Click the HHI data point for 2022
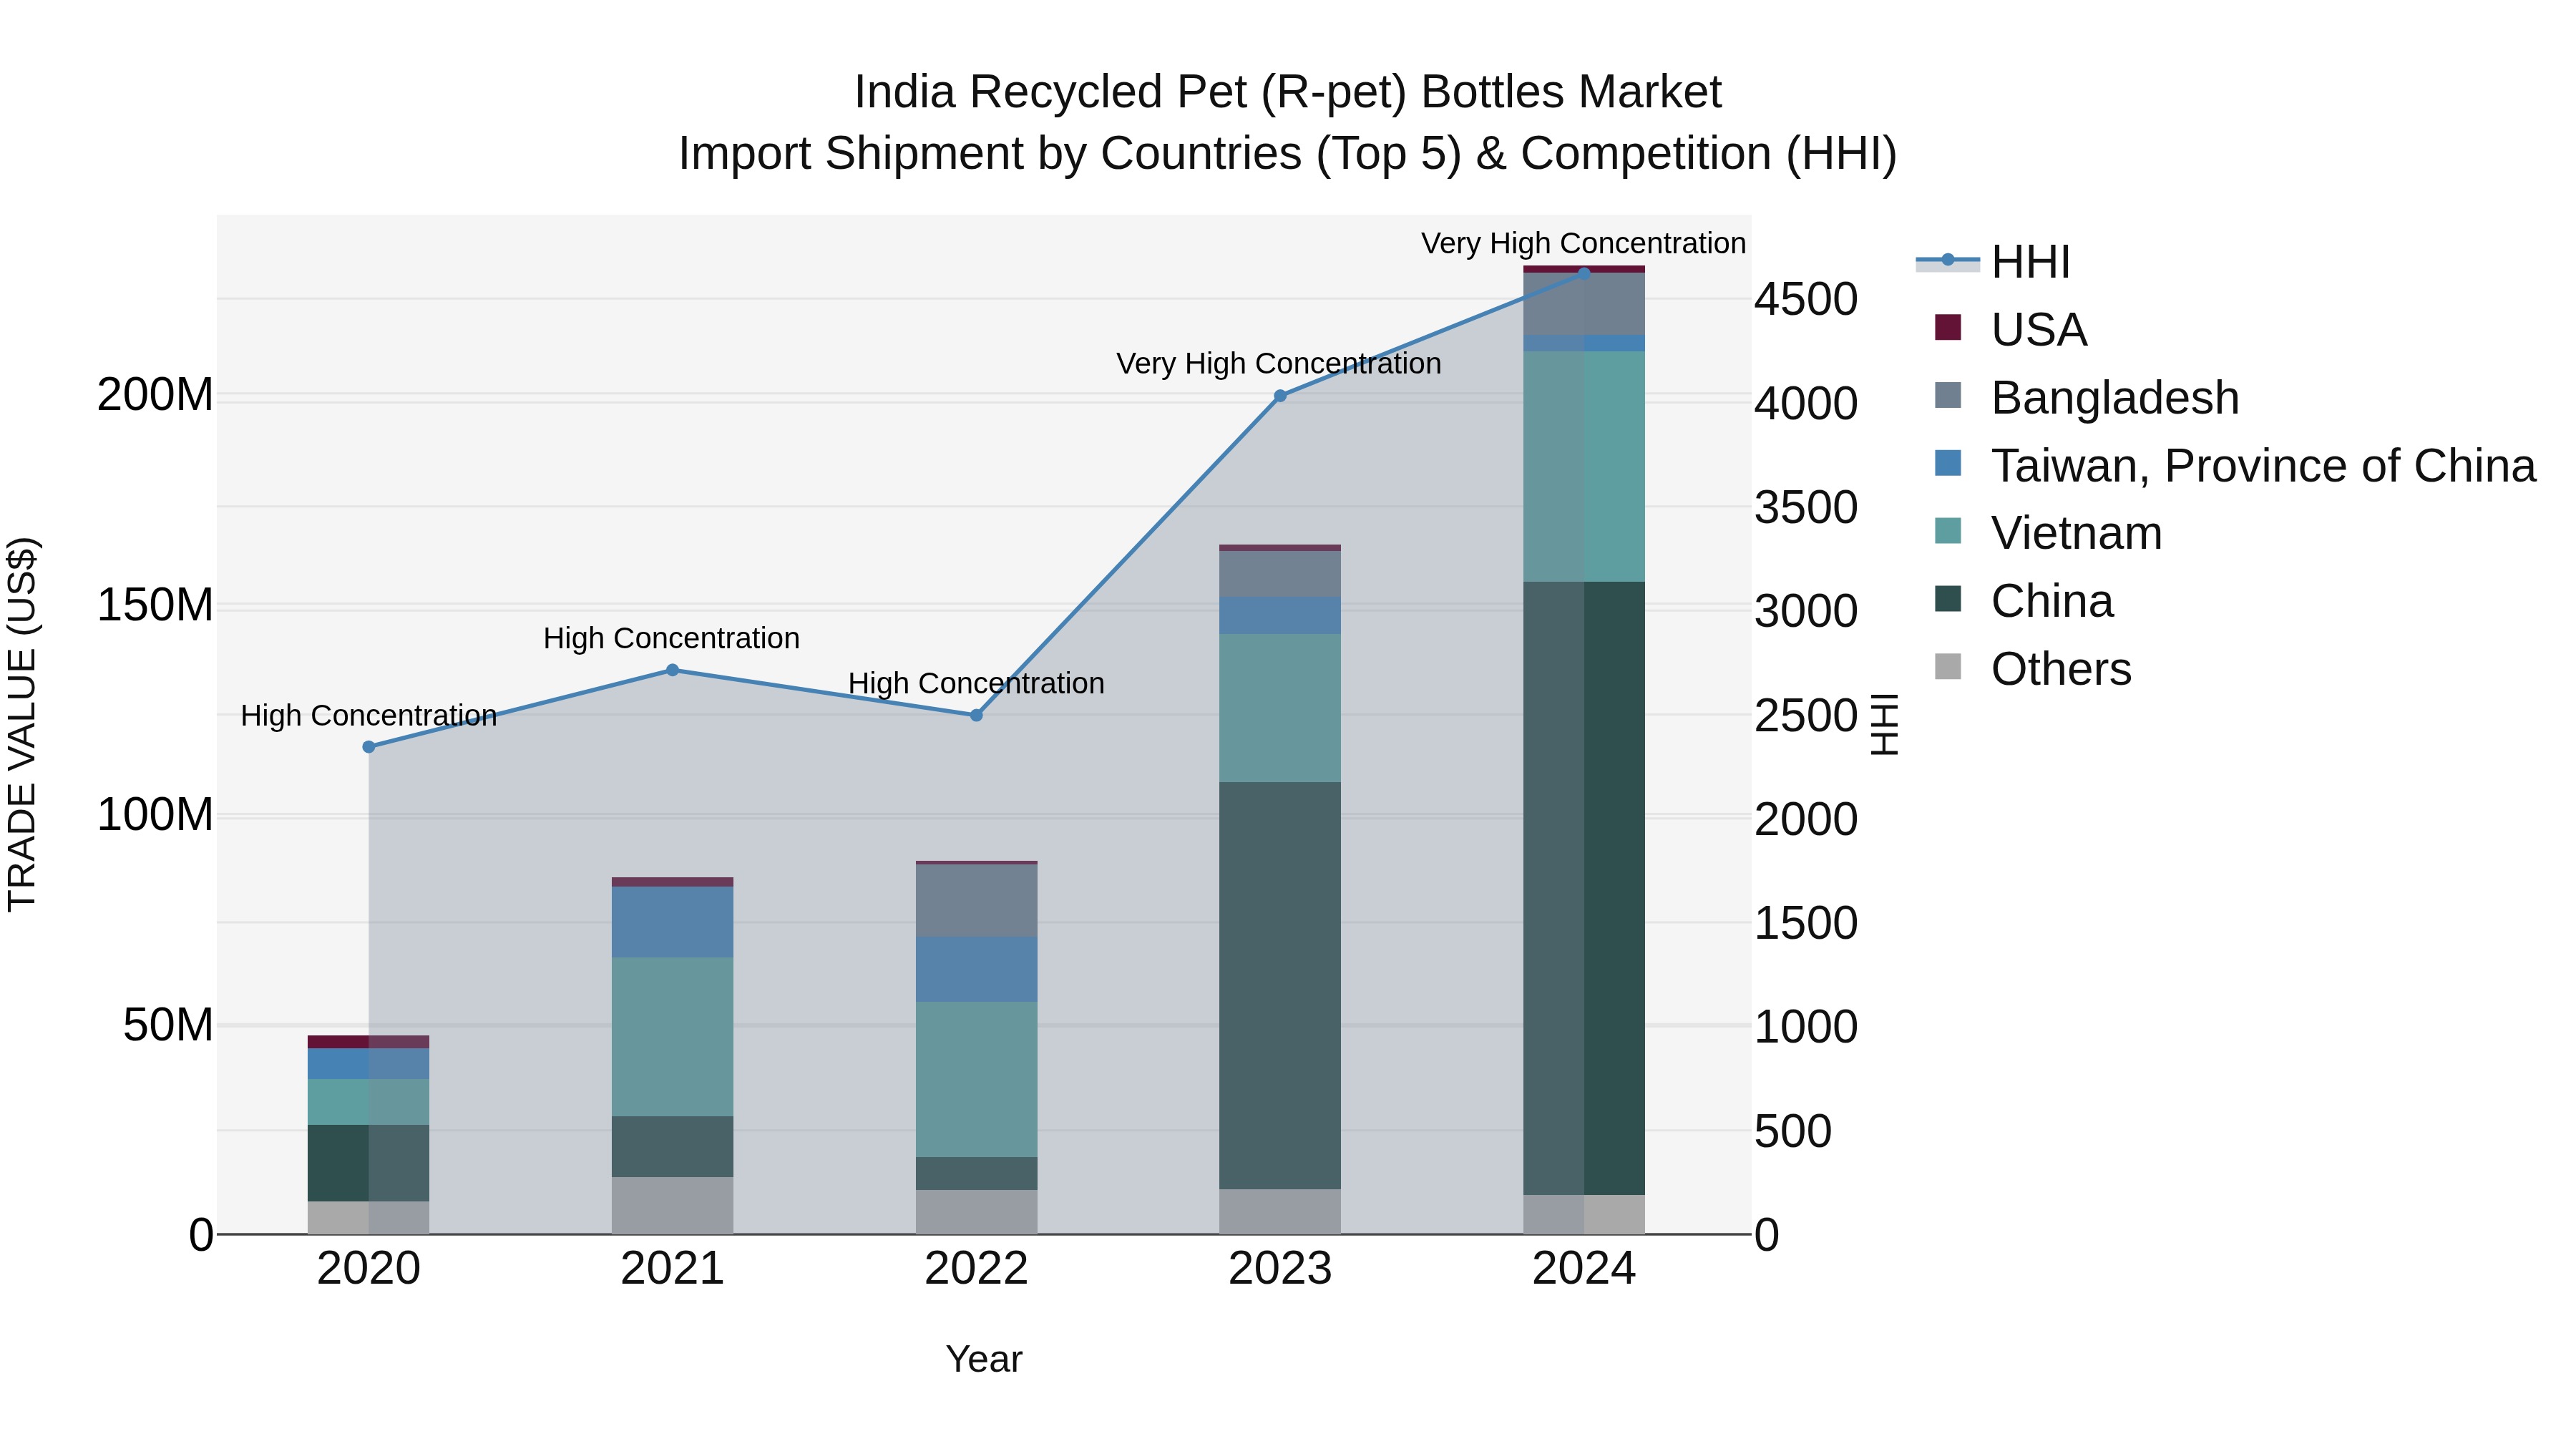The height and width of the screenshot is (1449, 2576). tap(977, 715)
